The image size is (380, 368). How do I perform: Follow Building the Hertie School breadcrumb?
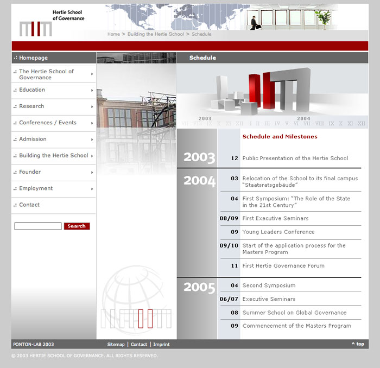tap(156, 34)
